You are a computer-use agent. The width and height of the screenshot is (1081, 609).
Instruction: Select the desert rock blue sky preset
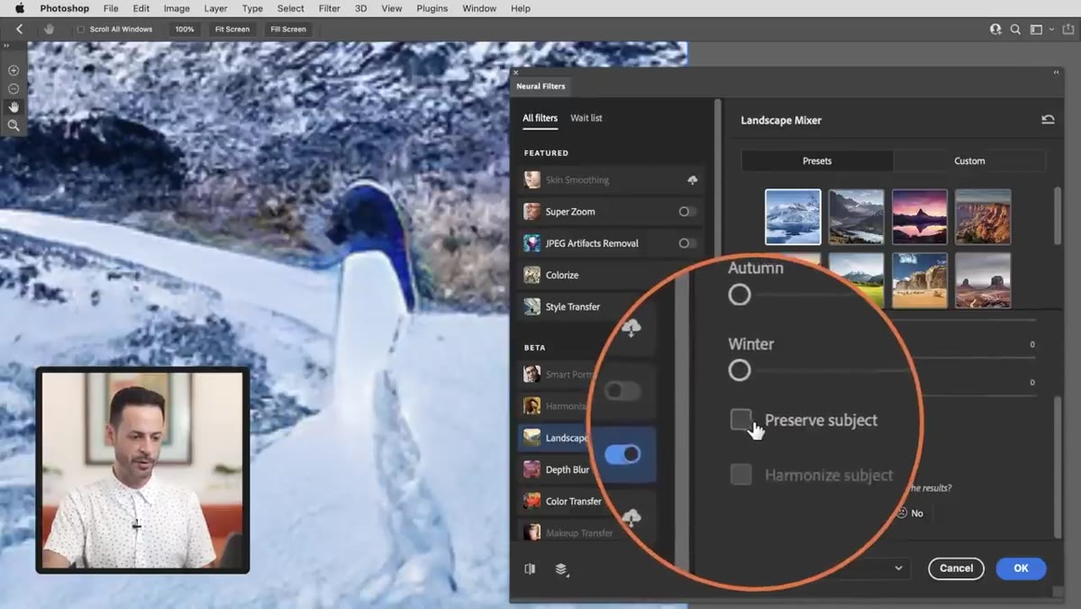(920, 280)
